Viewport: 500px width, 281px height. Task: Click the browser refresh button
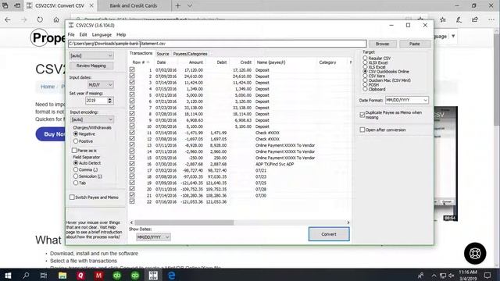point(40,20)
